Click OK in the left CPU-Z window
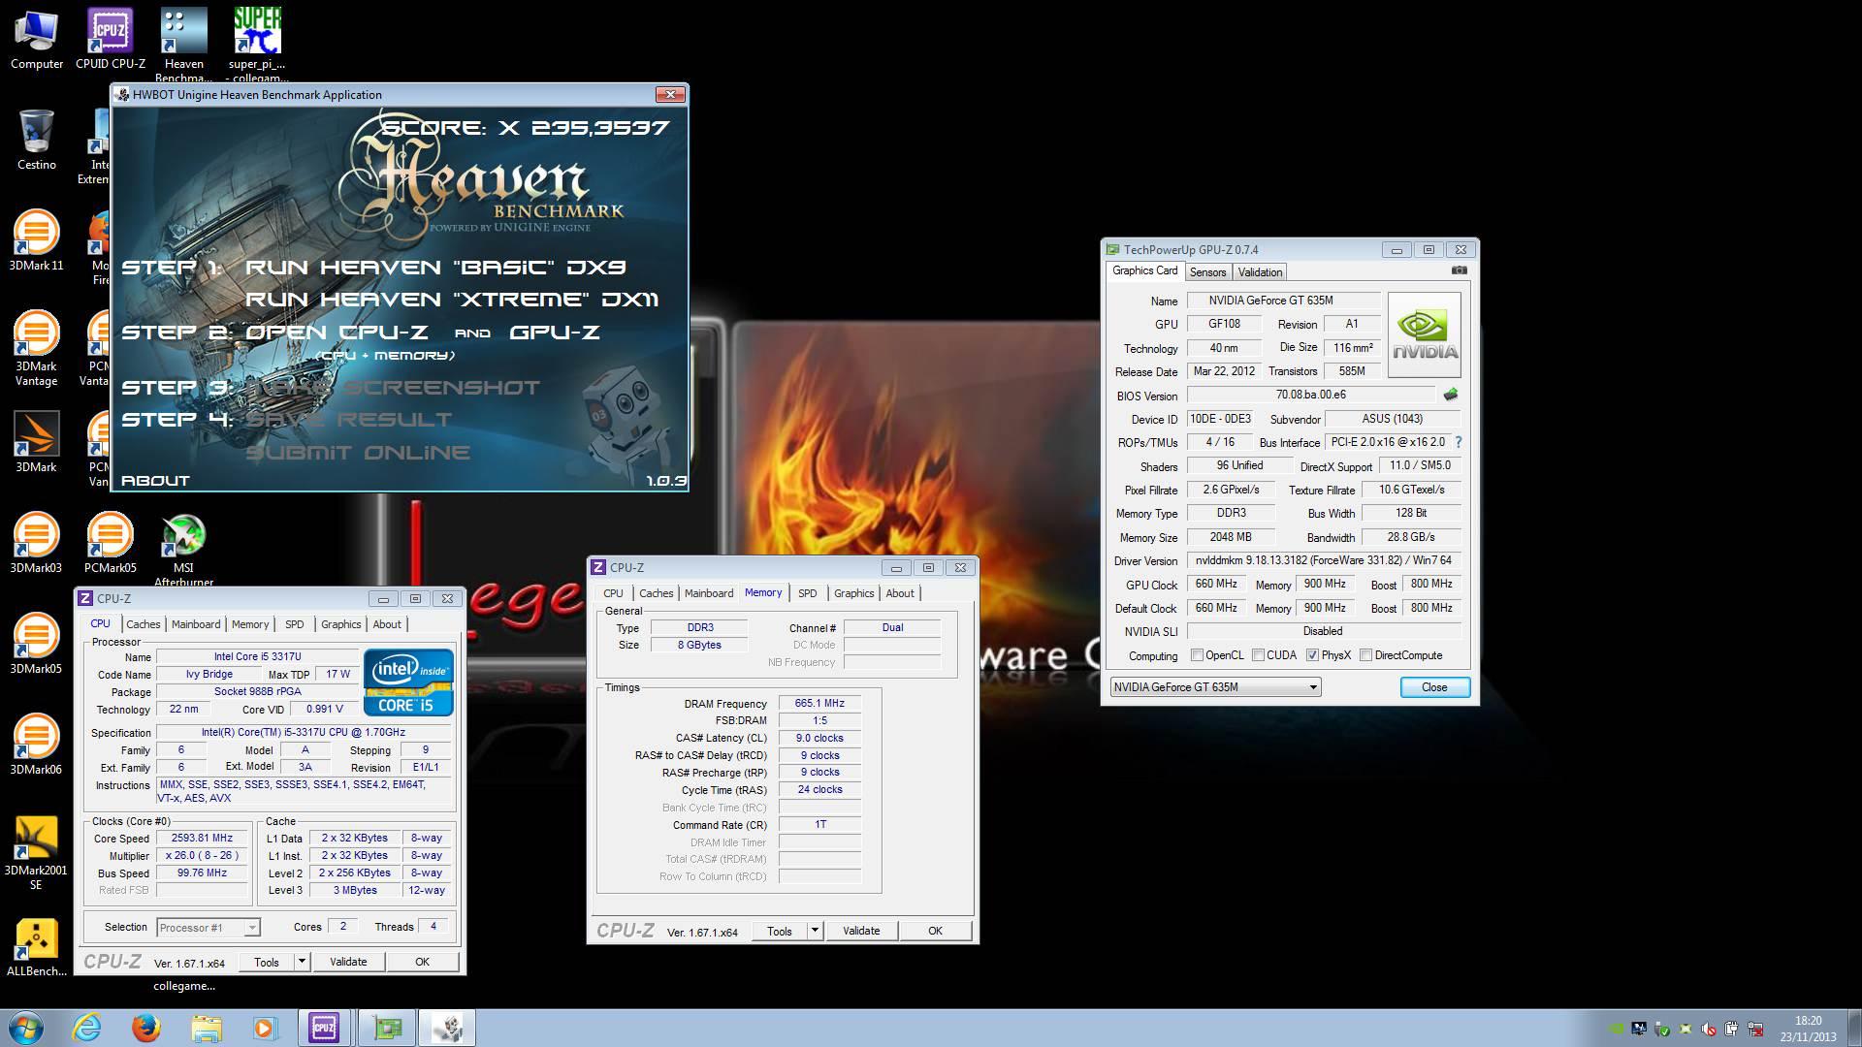This screenshot has height=1047, width=1862. click(422, 962)
